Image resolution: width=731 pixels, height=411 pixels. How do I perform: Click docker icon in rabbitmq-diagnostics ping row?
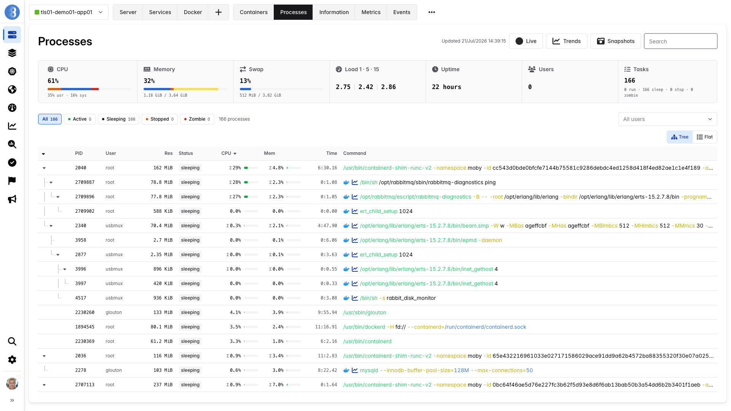[346, 182]
